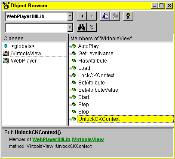Click the method icon beside AutoPlay
Image resolution: width=175 pixels, height=159 pixels.
[x=73, y=46]
